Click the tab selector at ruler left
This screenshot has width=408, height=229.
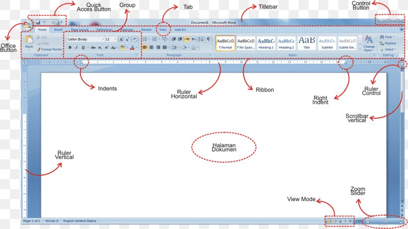(x=24, y=62)
